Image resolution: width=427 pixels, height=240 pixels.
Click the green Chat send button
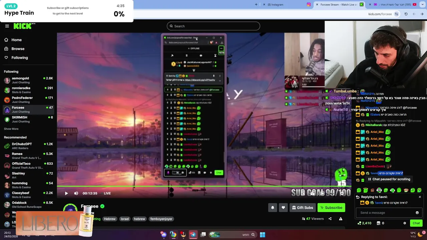pyautogui.click(x=416, y=223)
